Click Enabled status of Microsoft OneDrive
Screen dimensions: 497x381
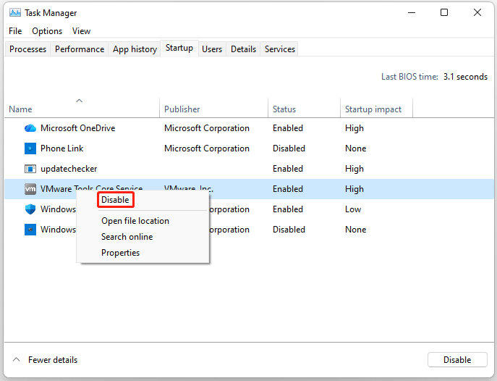288,128
